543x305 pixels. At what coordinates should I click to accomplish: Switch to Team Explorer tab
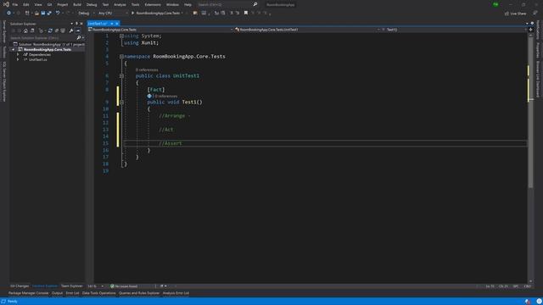coord(71,286)
